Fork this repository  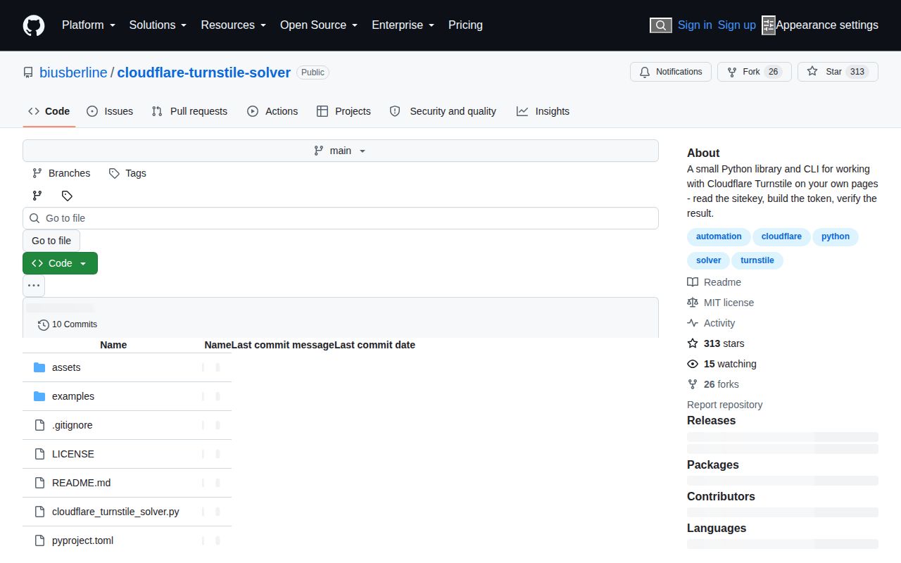click(754, 72)
